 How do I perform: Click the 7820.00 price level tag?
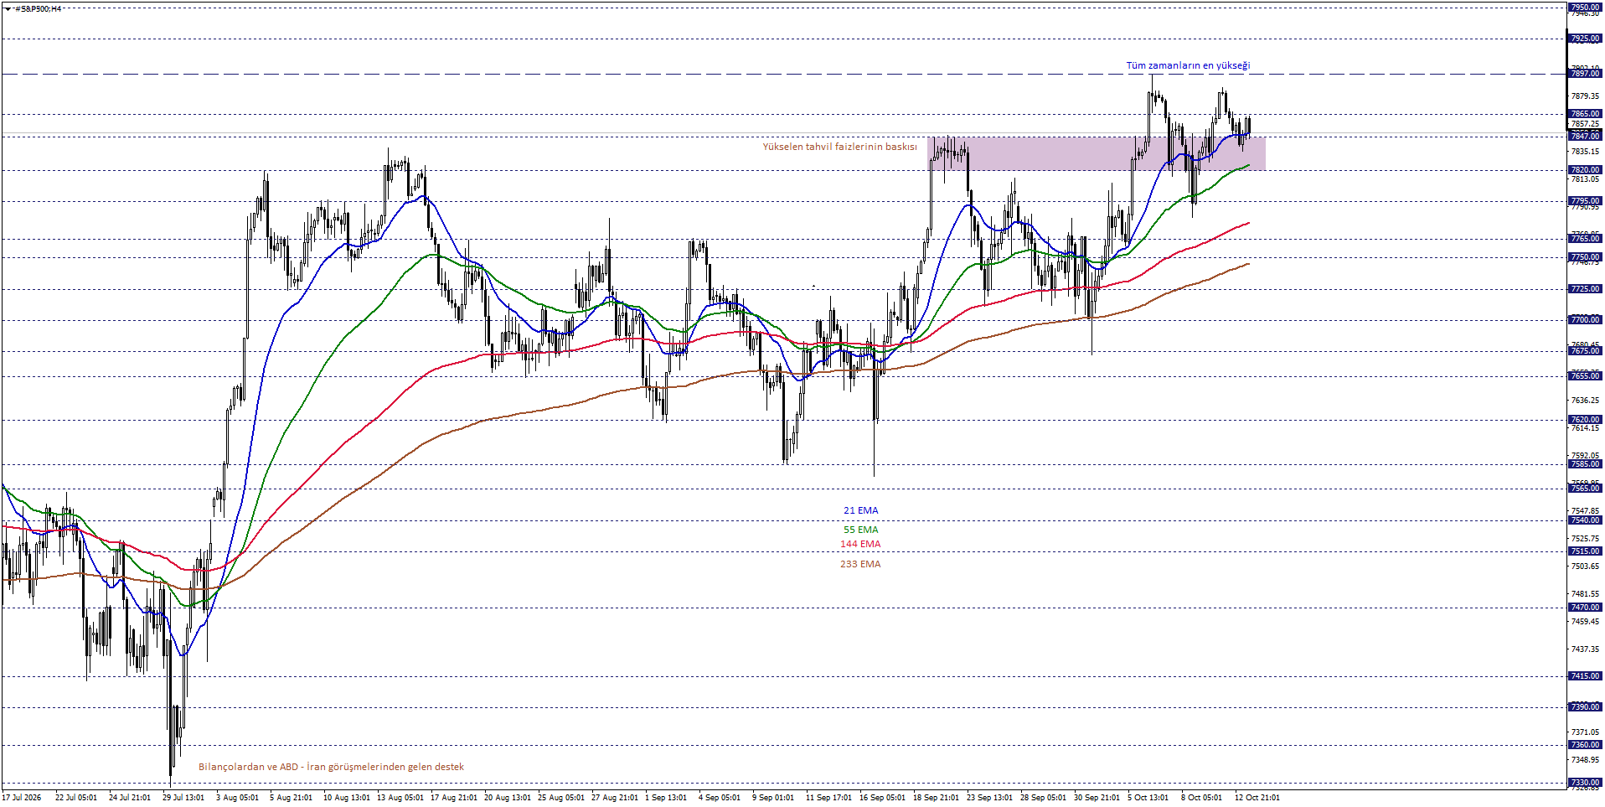1585,170
